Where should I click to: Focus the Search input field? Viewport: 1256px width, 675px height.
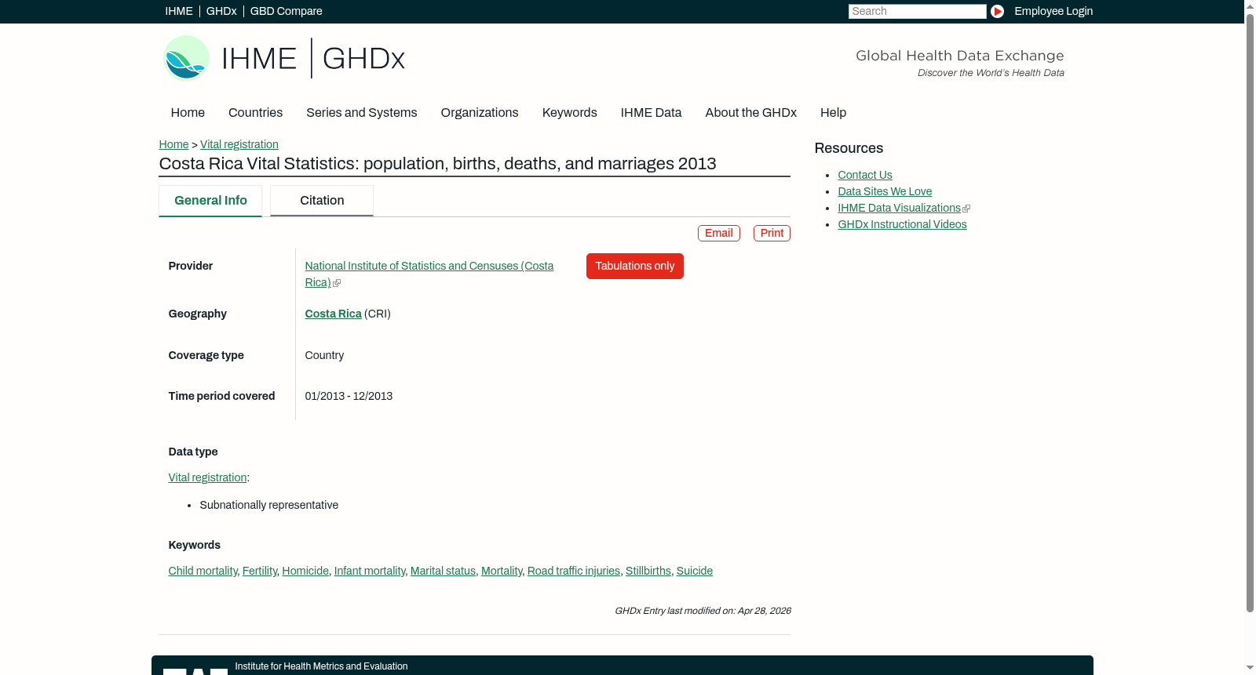tap(917, 11)
